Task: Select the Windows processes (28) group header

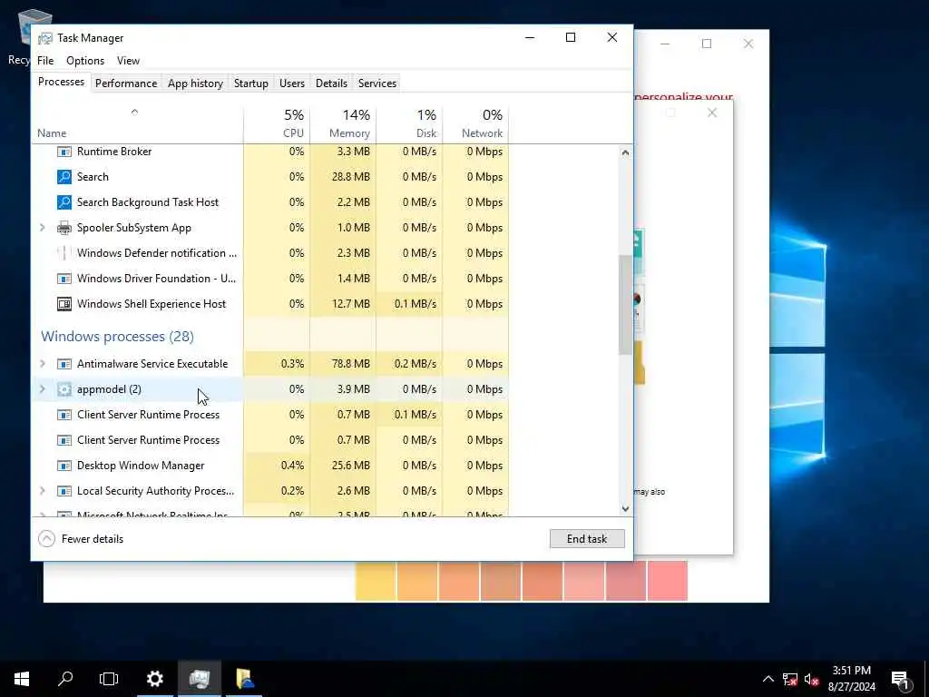Action: click(x=117, y=337)
